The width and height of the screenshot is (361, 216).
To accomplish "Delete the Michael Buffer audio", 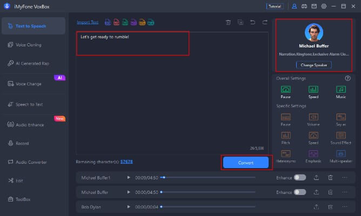I will click(x=330, y=192).
